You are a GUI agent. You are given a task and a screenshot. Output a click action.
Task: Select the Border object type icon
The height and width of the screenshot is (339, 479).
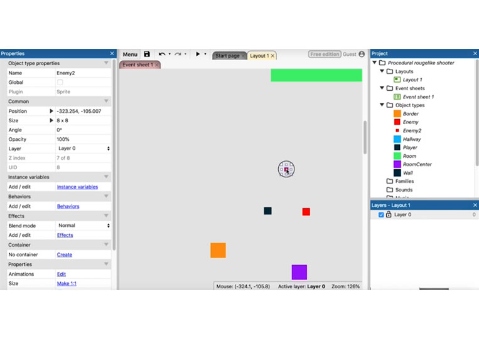pyautogui.click(x=397, y=113)
